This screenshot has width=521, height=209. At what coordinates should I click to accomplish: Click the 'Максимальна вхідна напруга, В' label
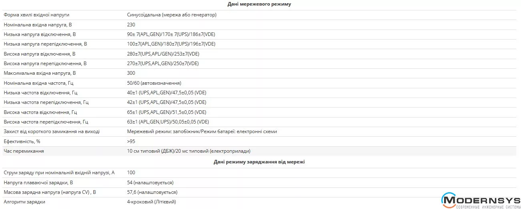point(40,73)
